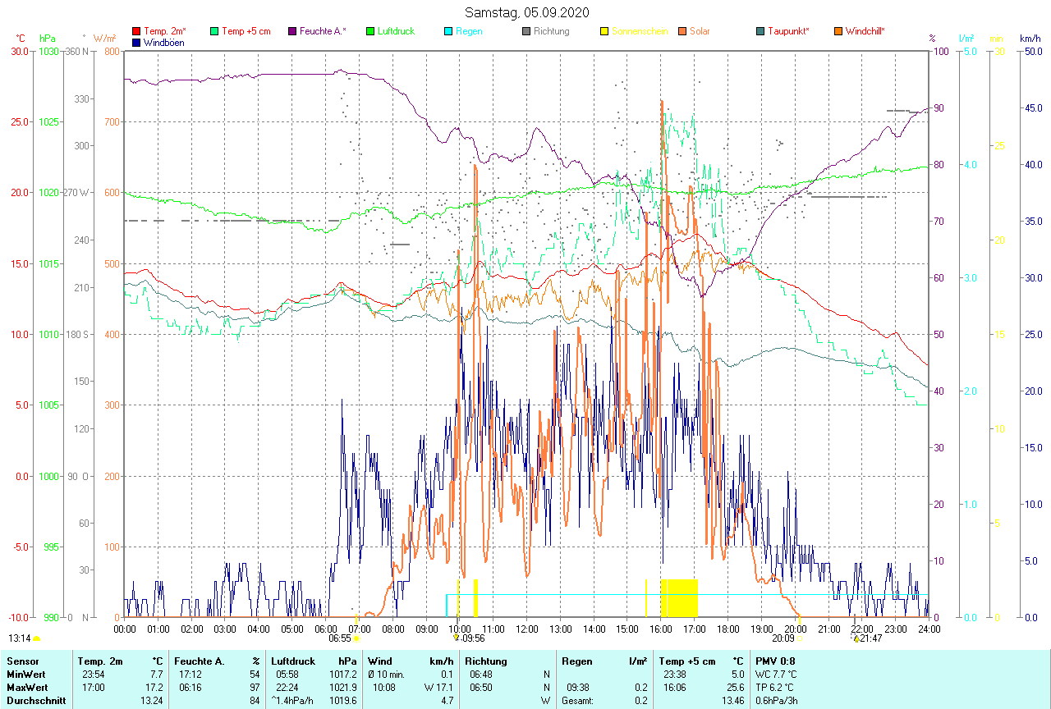The width and height of the screenshot is (1051, 709).
Task: Click the Luftdruck table column header
Action: tap(294, 661)
